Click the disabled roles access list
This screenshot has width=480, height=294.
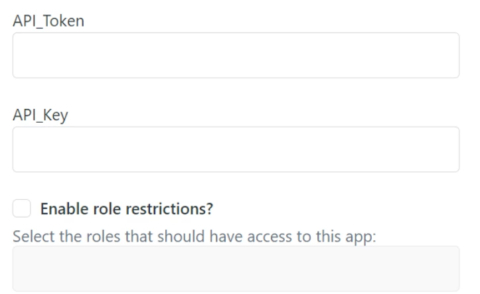[236, 269]
